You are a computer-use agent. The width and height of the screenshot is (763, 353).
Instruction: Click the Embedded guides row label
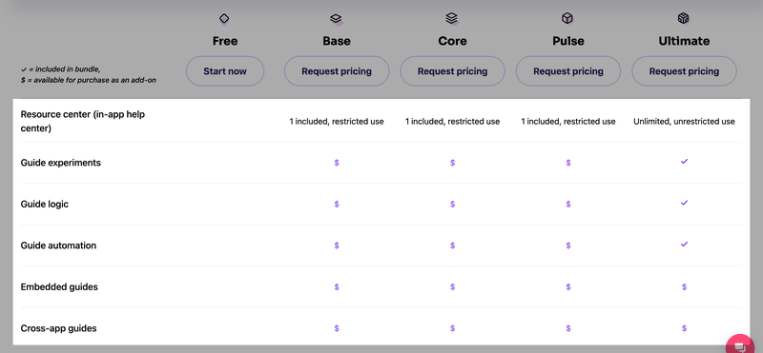59,287
